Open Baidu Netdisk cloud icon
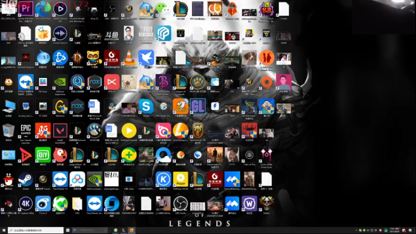 (77, 179)
